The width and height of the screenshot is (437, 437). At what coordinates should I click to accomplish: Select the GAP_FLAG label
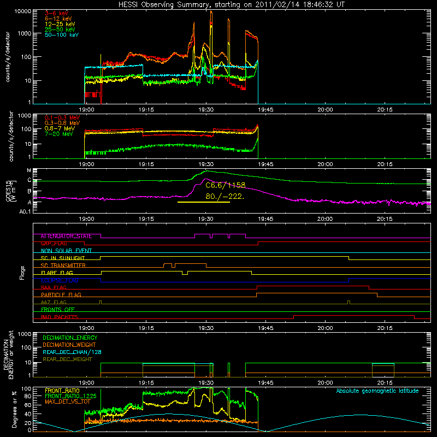[54, 244]
